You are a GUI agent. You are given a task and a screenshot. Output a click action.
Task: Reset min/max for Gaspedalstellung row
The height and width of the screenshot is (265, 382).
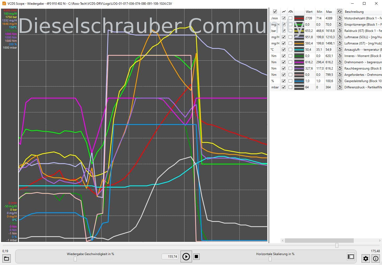(339, 81)
